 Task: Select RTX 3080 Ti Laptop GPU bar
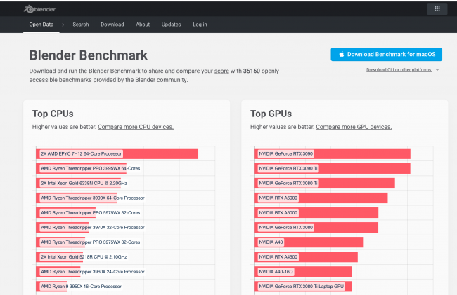(303, 287)
